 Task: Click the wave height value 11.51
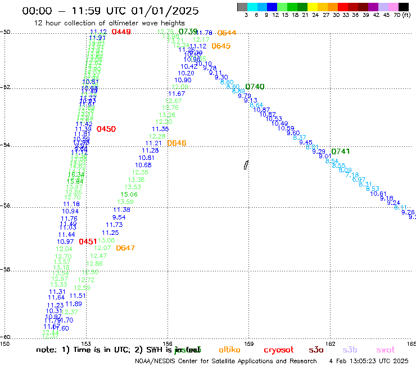pos(78,296)
